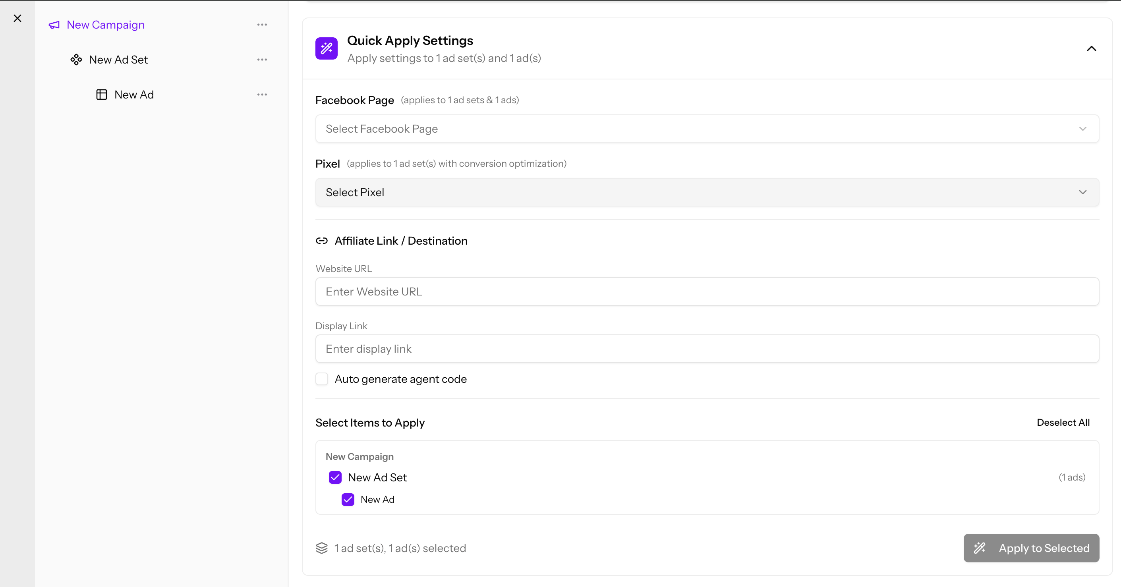1121x587 pixels.
Task: Open the Select Facebook Page dropdown
Action: point(707,129)
